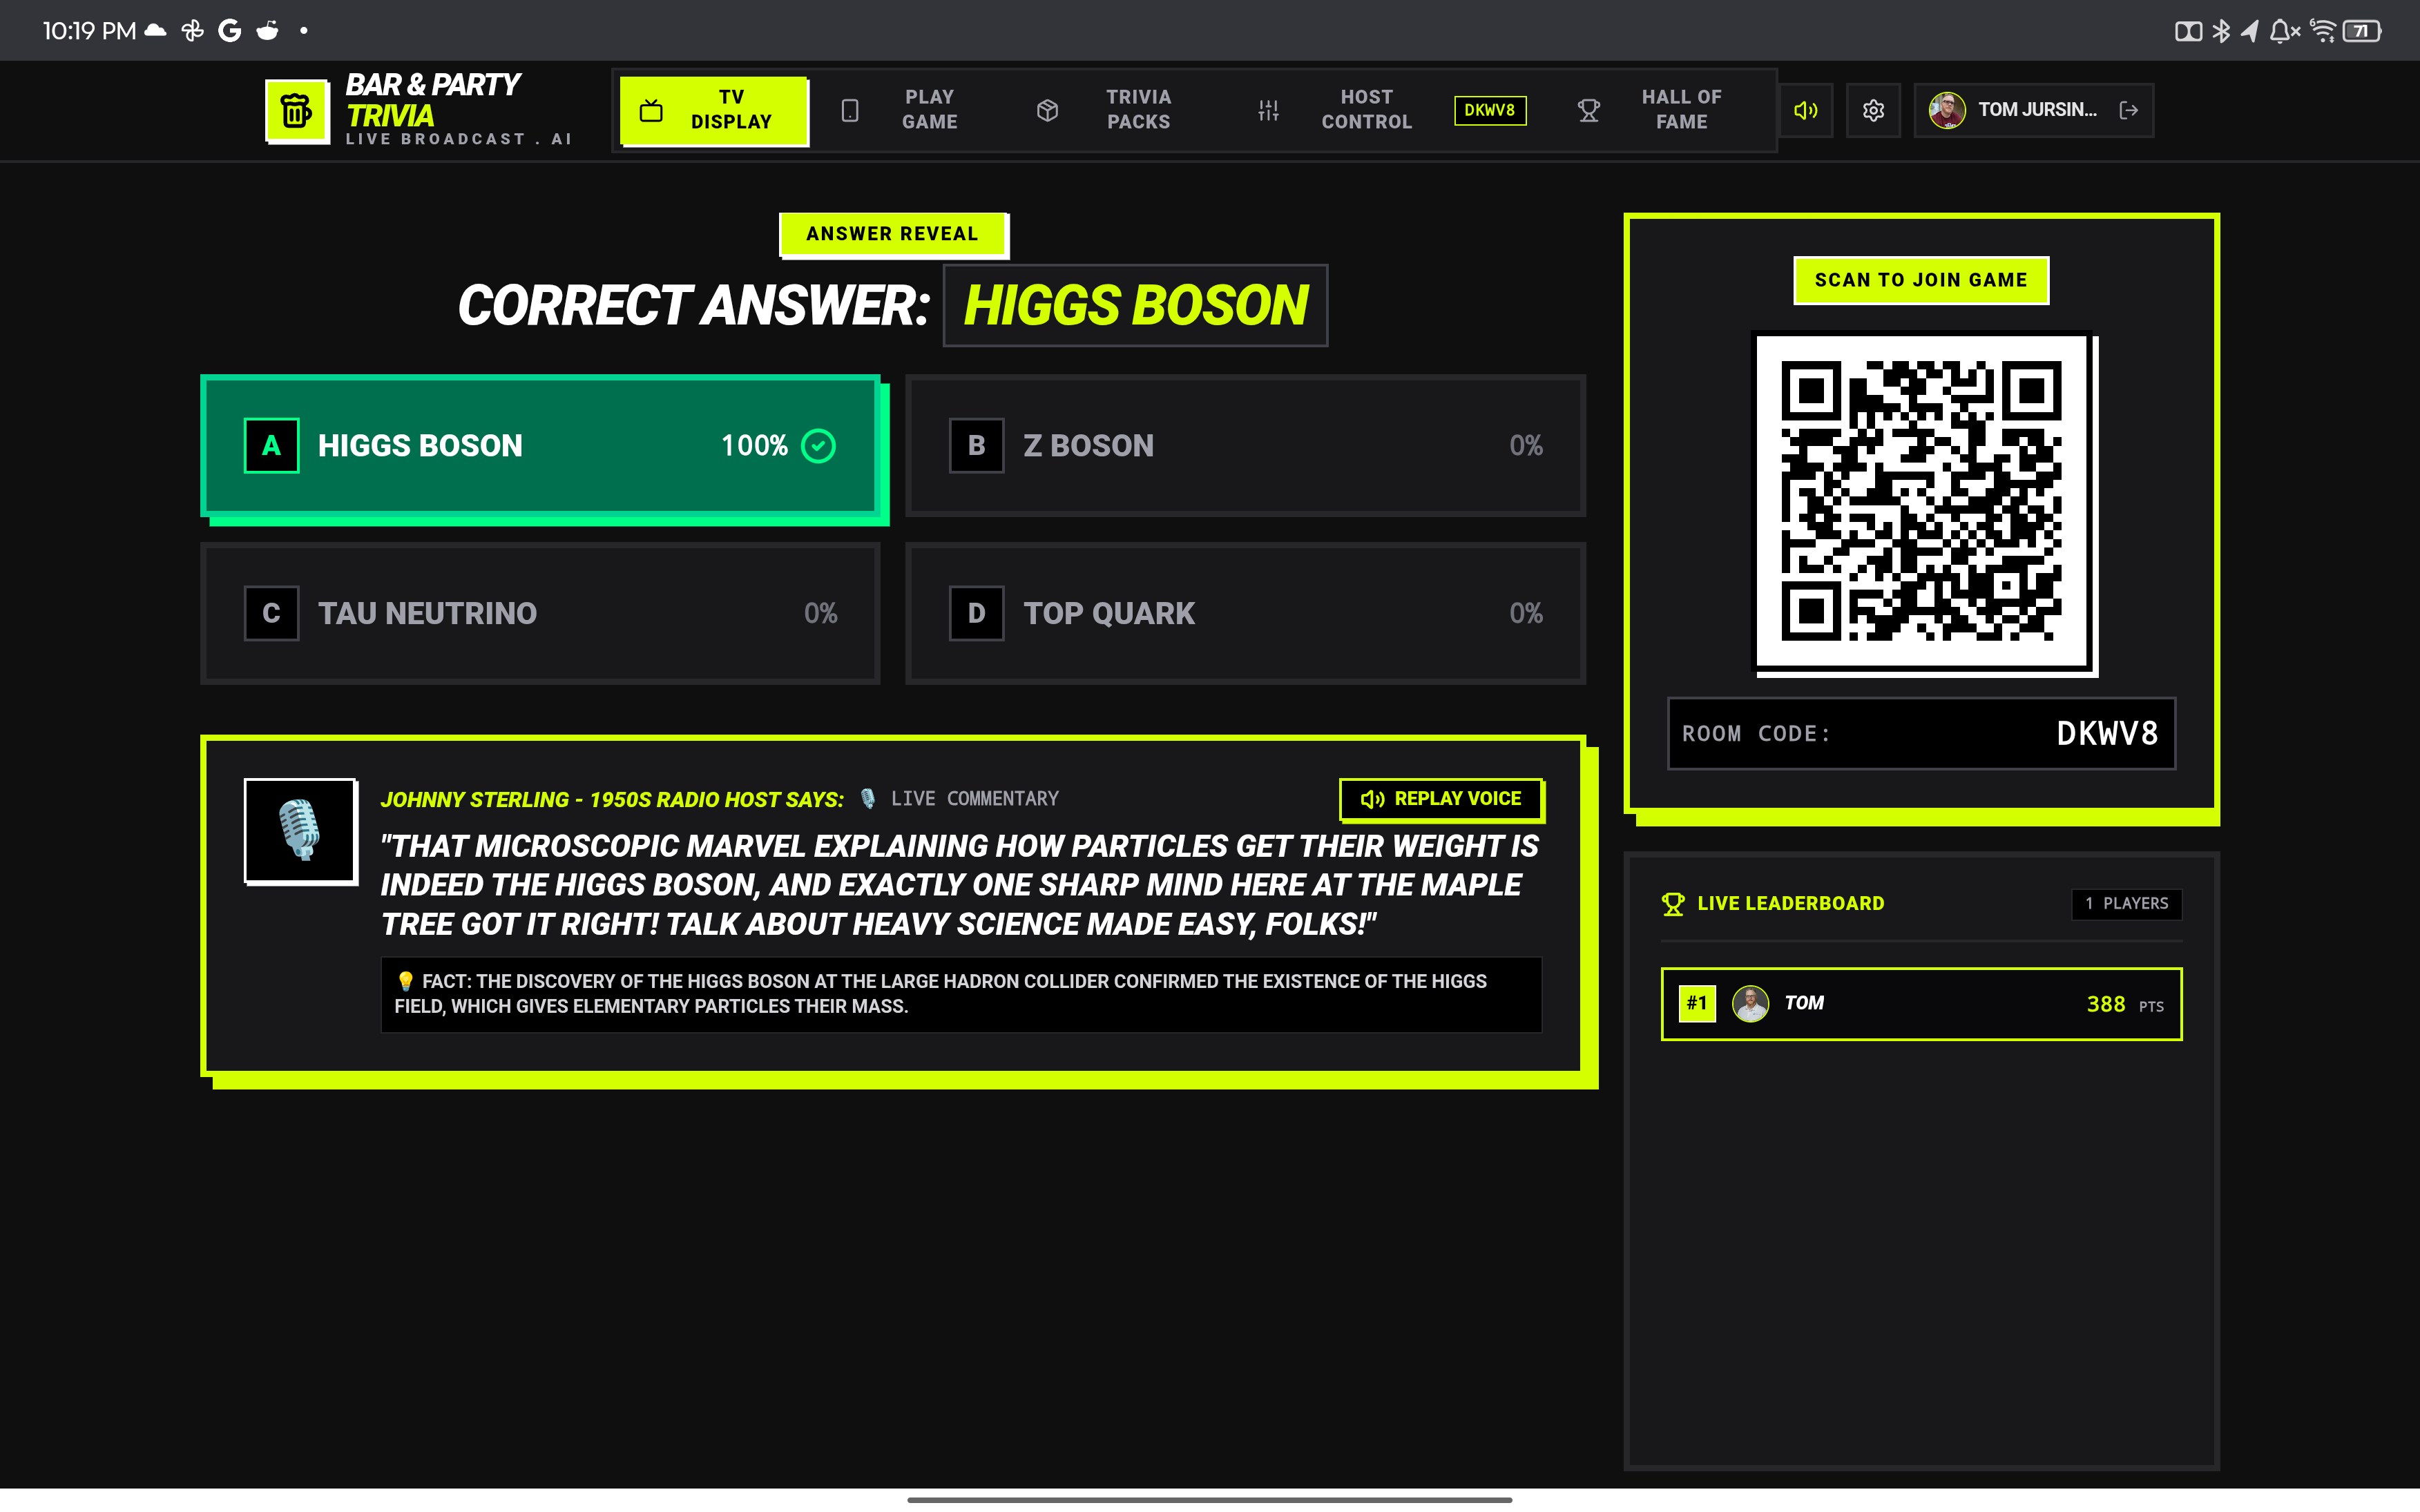Click the QR code image

tap(1921, 501)
